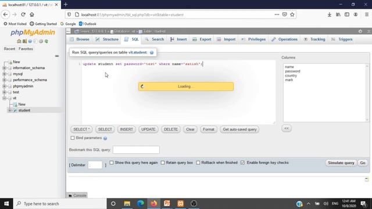Click Windows Start button

pos(6,204)
